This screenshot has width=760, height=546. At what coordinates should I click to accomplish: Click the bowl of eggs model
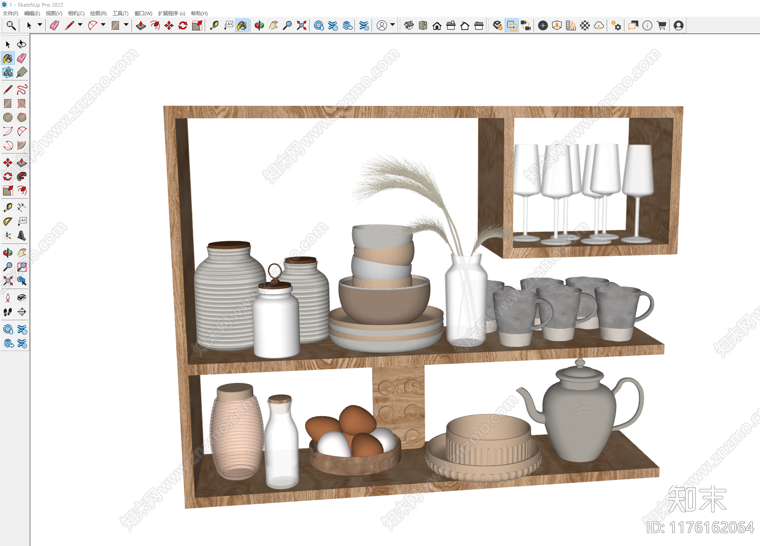pyautogui.click(x=355, y=441)
